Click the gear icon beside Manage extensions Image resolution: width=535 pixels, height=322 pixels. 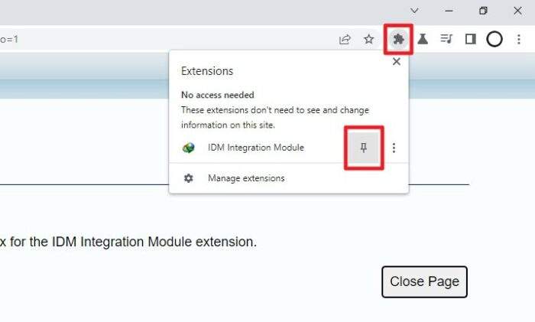pyautogui.click(x=188, y=178)
